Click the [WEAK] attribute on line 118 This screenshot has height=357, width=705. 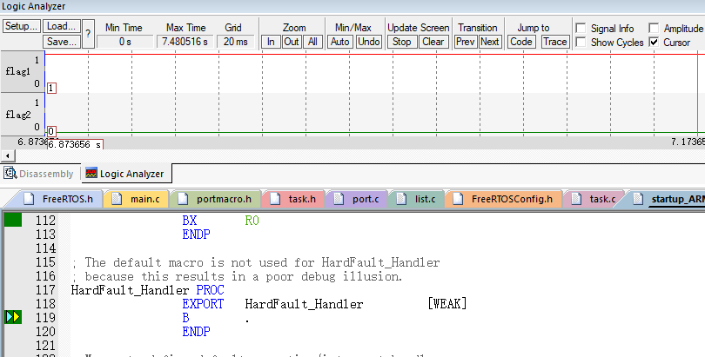[446, 304]
